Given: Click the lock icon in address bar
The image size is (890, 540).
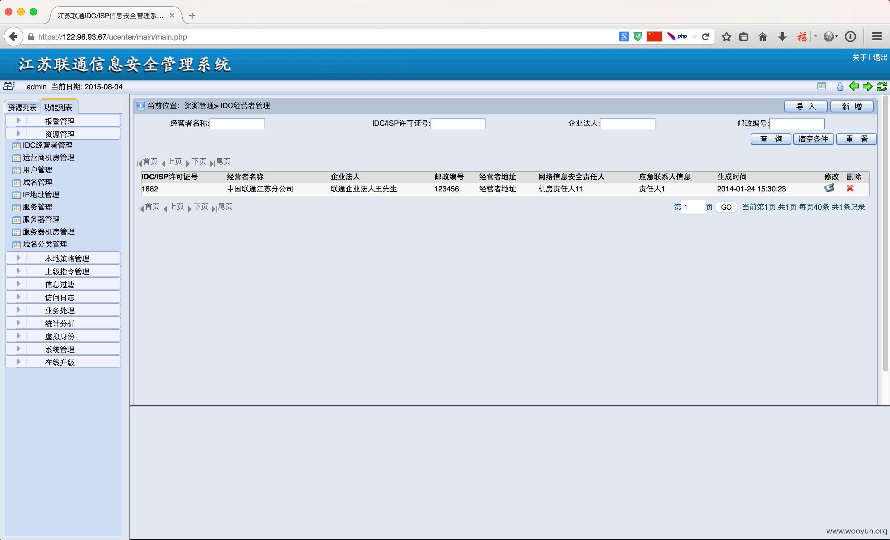Looking at the screenshot, I should (x=31, y=37).
